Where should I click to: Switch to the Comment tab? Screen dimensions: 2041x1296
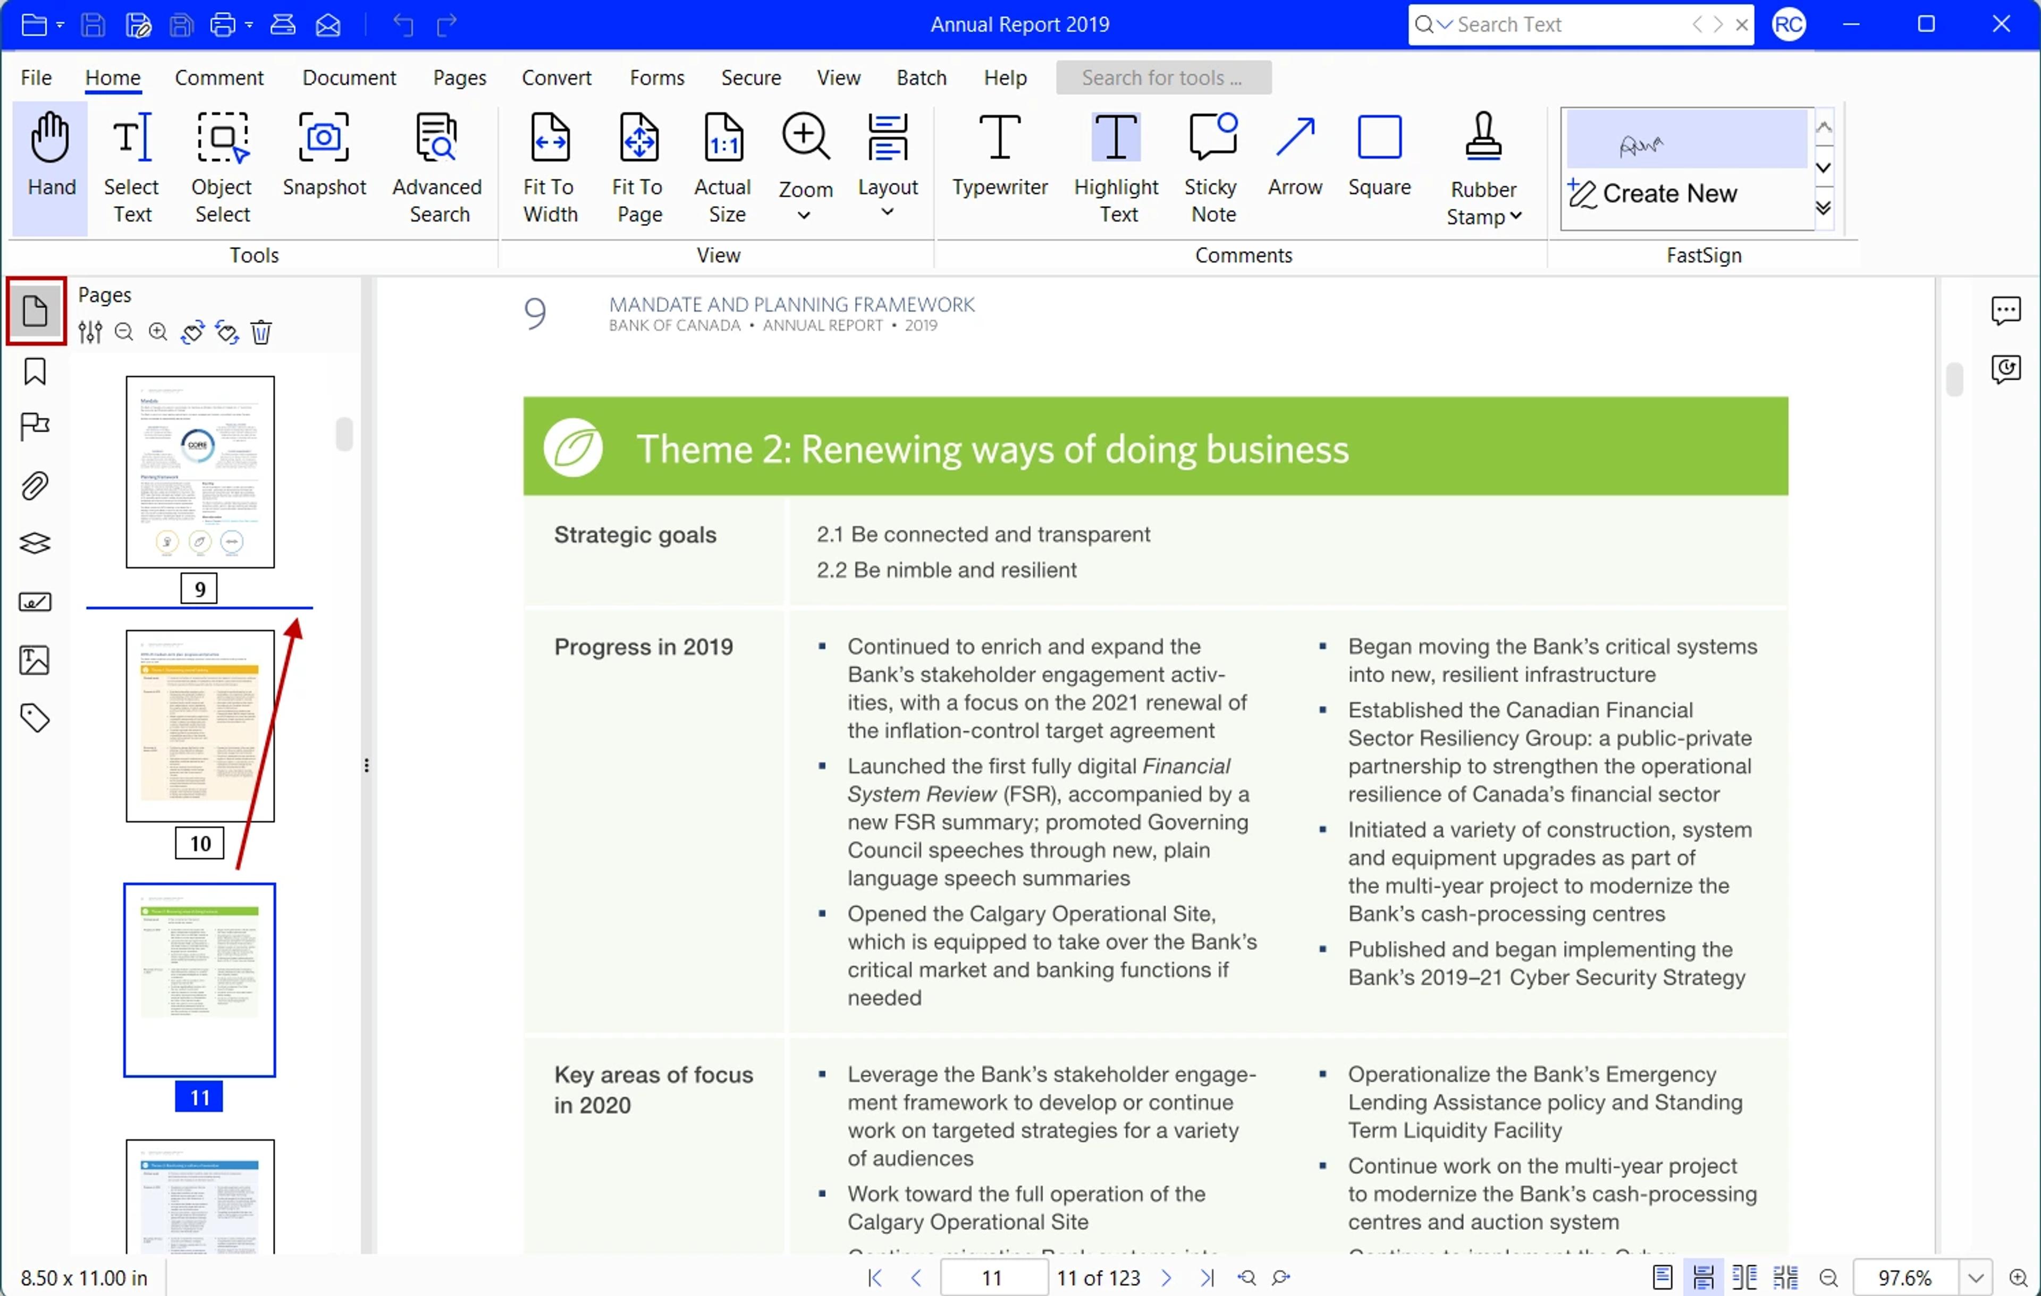(x=218, y=78)
